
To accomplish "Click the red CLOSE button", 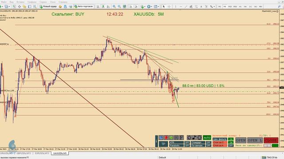I will pos(271,140).
